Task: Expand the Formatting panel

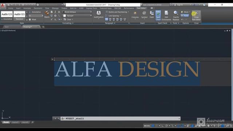Action: pyautogui.click(x=68, y=23)
